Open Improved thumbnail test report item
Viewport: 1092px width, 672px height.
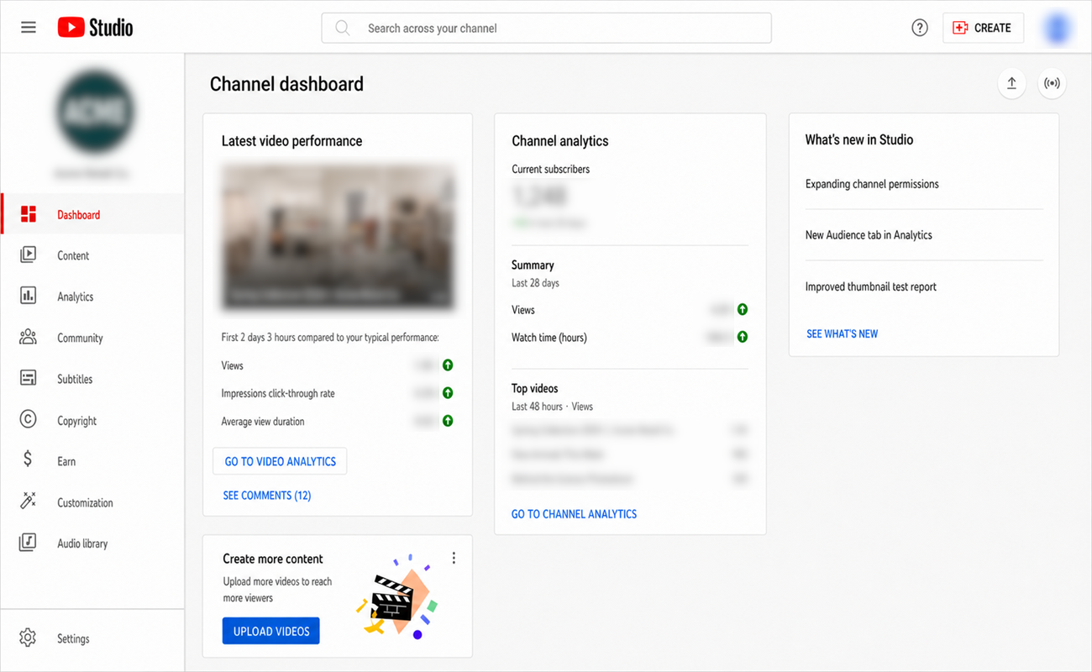coord(871,286)
